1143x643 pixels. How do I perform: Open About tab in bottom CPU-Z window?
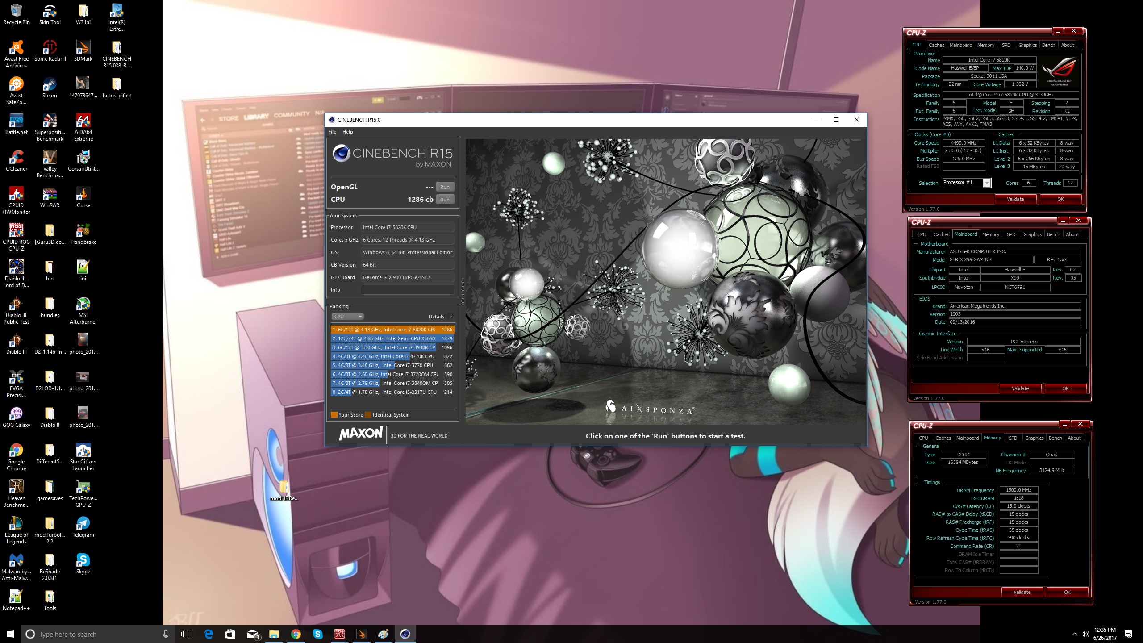[x=1074, y=438]
